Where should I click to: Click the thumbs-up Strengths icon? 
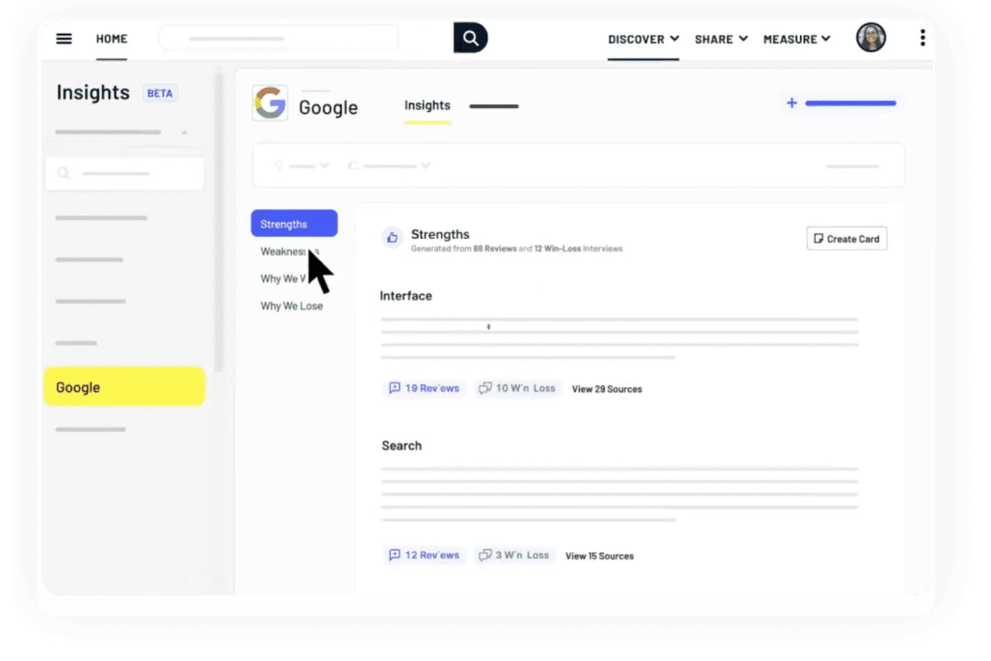(392, 237)
